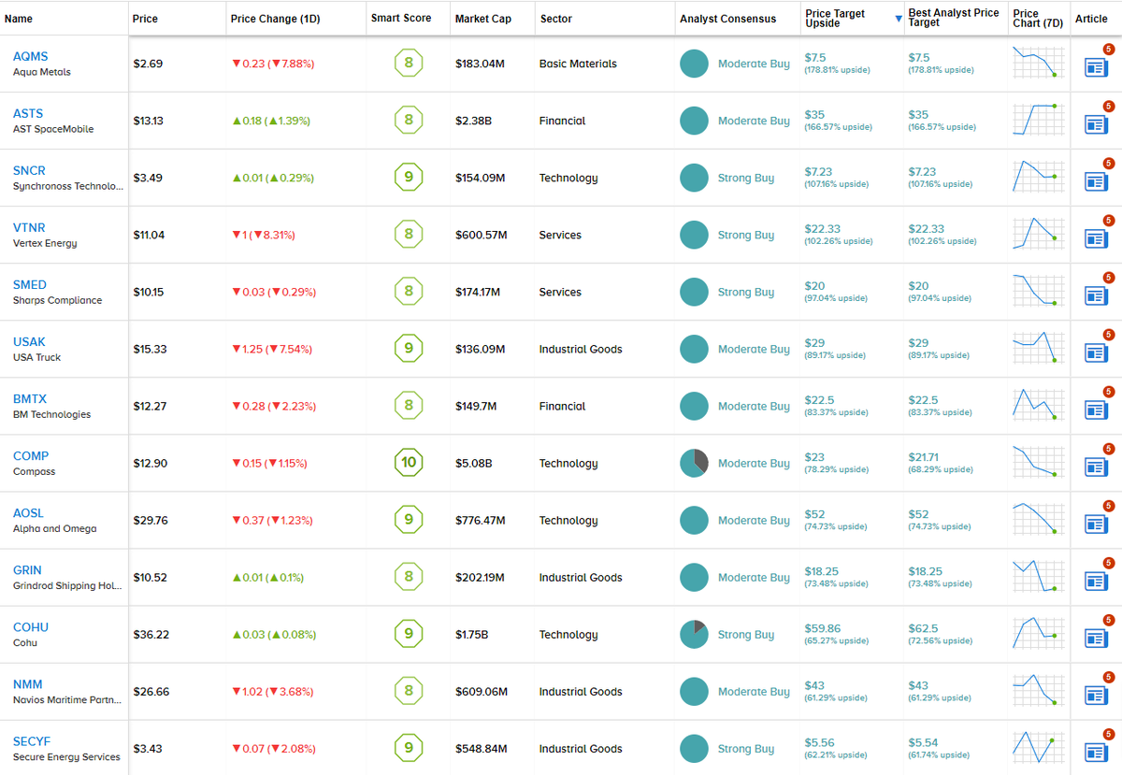Screen dimensions: 1122x775
Task: Click the Smart Score 9 badge for USAK
Action: click(x=409, y=349)
